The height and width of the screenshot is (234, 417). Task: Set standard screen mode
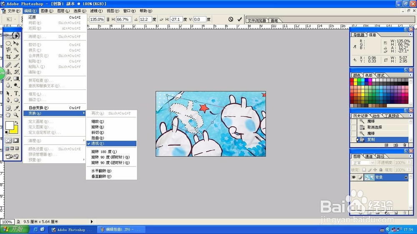7,149
